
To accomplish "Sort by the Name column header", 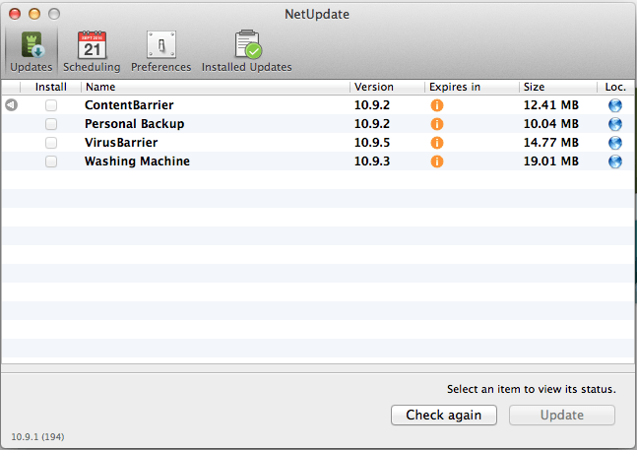I will tap(216, 87).
